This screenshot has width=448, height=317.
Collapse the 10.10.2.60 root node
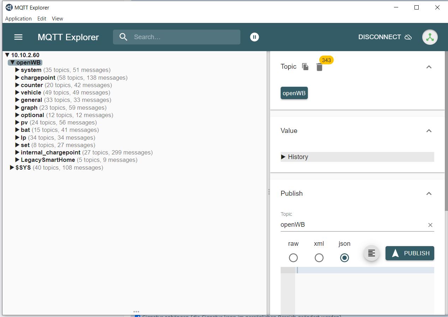pyautogui.click(x=7, y=55)
